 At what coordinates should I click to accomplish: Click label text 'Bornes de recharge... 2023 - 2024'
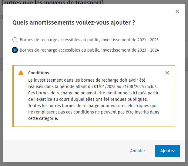89,50
